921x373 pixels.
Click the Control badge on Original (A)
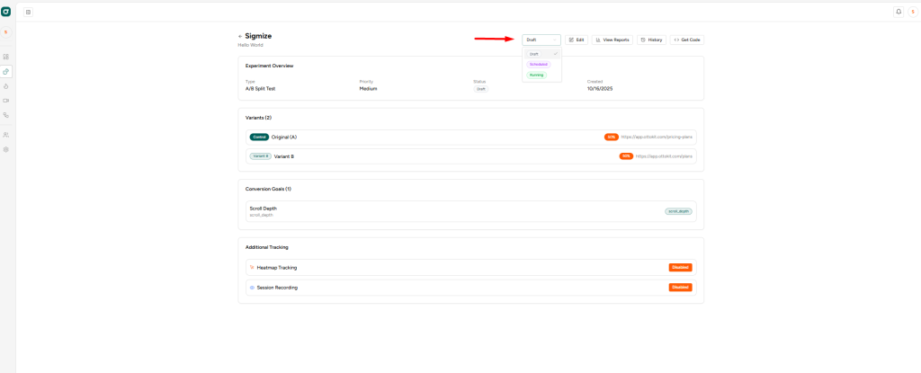click(259, 137)
